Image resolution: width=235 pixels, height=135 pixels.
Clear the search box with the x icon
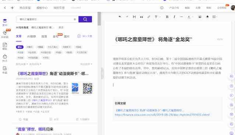click(x=75, y=19)
